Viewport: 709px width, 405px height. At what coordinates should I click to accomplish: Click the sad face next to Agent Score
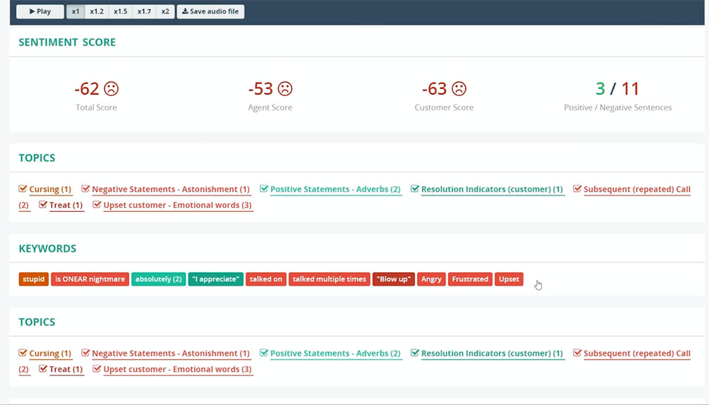(285, 89)
